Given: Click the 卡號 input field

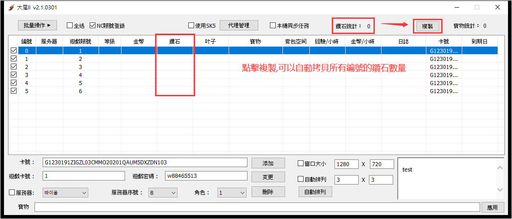Looking at the screenshot, I should pos(144,162).
